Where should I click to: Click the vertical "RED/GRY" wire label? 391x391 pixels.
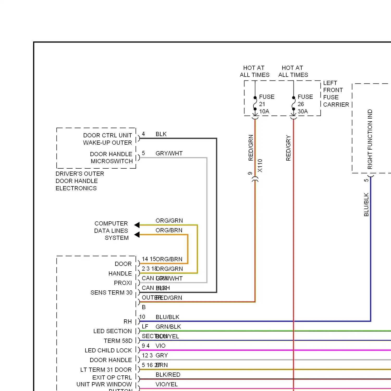(x=288, y=148)
